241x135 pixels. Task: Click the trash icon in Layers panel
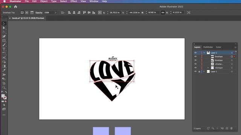click(x=232, y=128)
